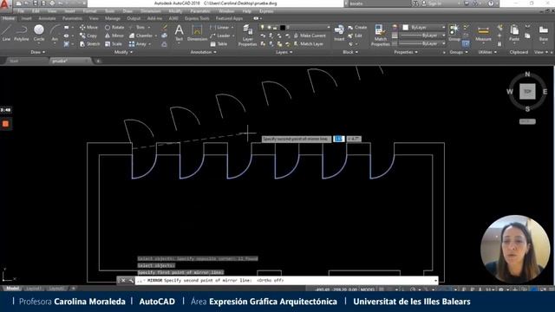555x312 pixels.
Task: Click the Insert block icon
Action: [339, 33]
